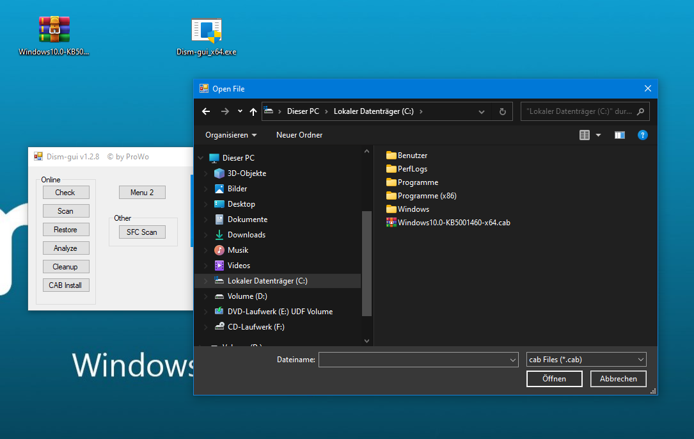694x439 pixels.
Task: Click the navigation pane scroll-up arrow
Action: [367, 152]
